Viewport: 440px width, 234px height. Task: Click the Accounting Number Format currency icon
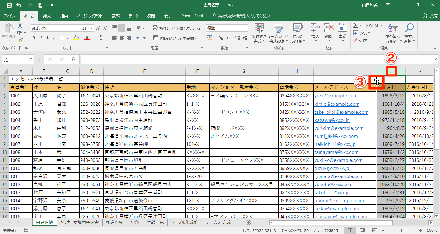pos(210,38)
